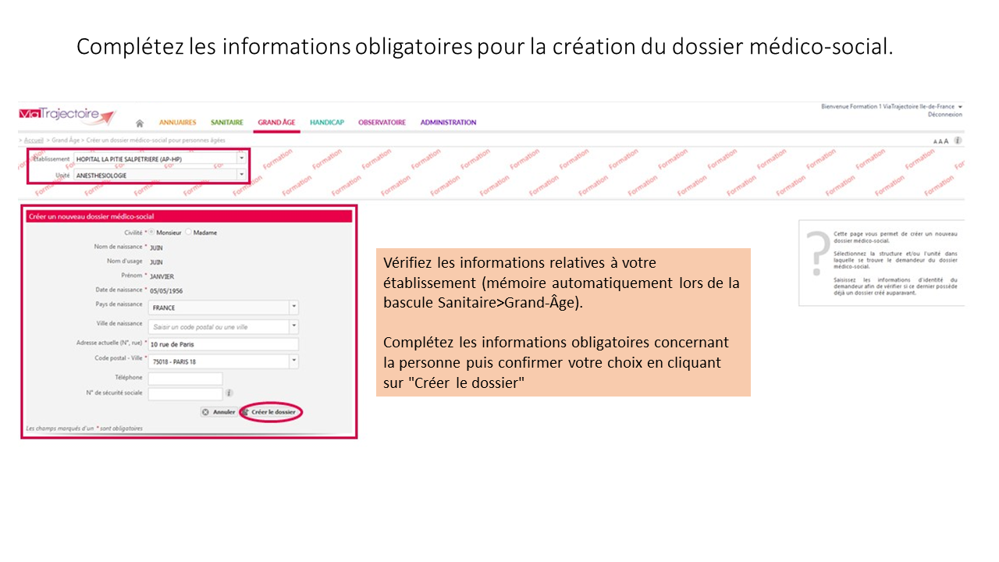Select the Madame radio button

coord(188,233)
